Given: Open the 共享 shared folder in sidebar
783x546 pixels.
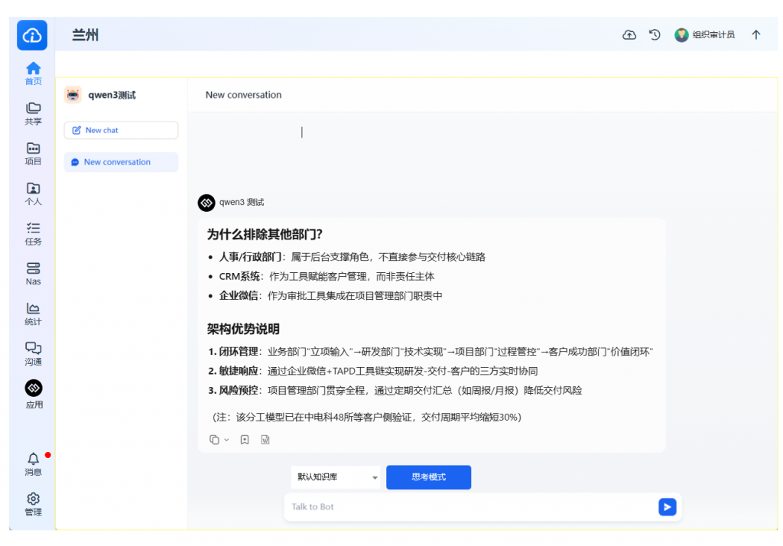Looking at the screenshot, I should (33, 113).
